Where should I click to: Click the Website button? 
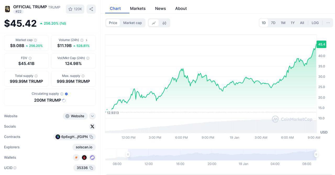coord(75,116)
